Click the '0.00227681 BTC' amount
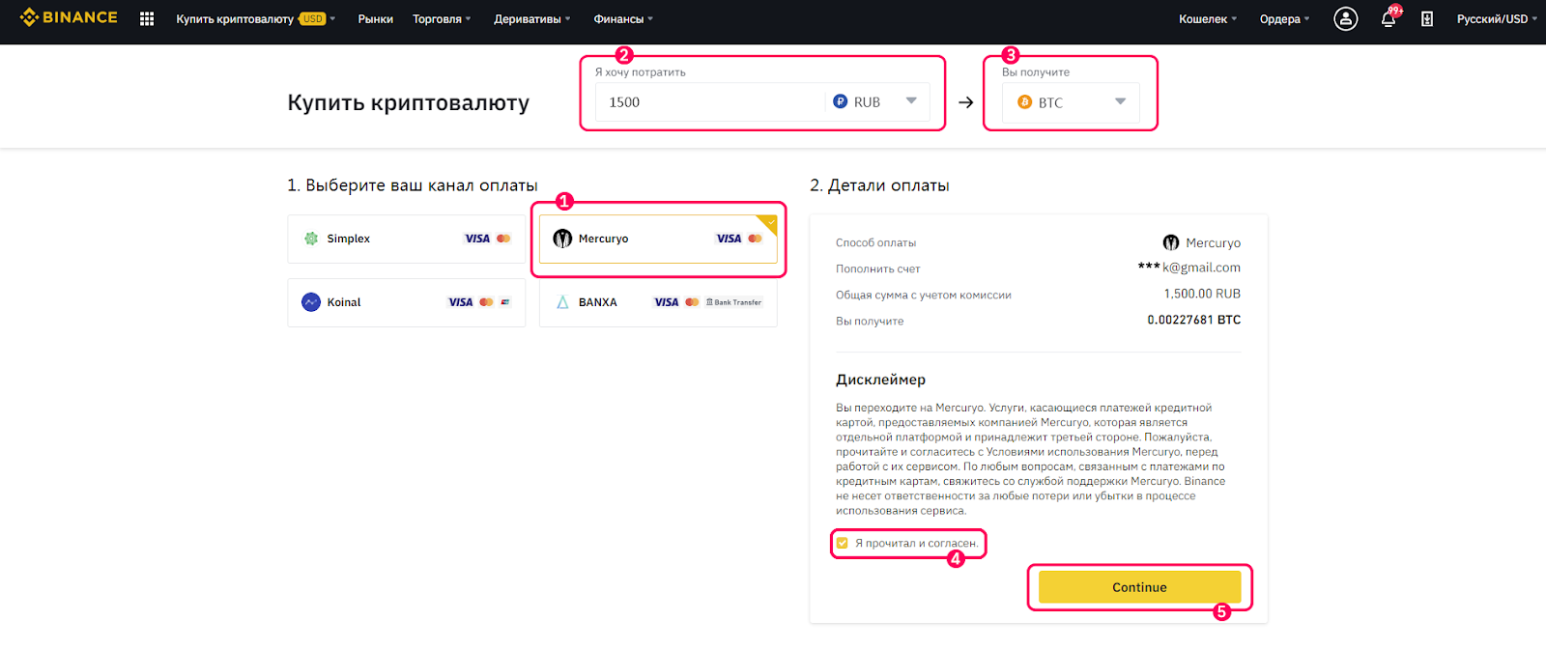The width and height of the screenshot is (1546, 649). (x=1194, y=320)
